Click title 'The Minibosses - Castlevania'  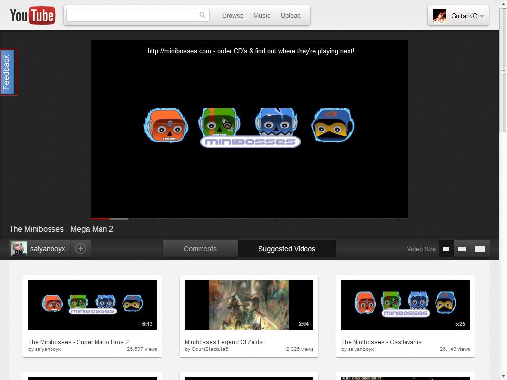pos(381,342)
